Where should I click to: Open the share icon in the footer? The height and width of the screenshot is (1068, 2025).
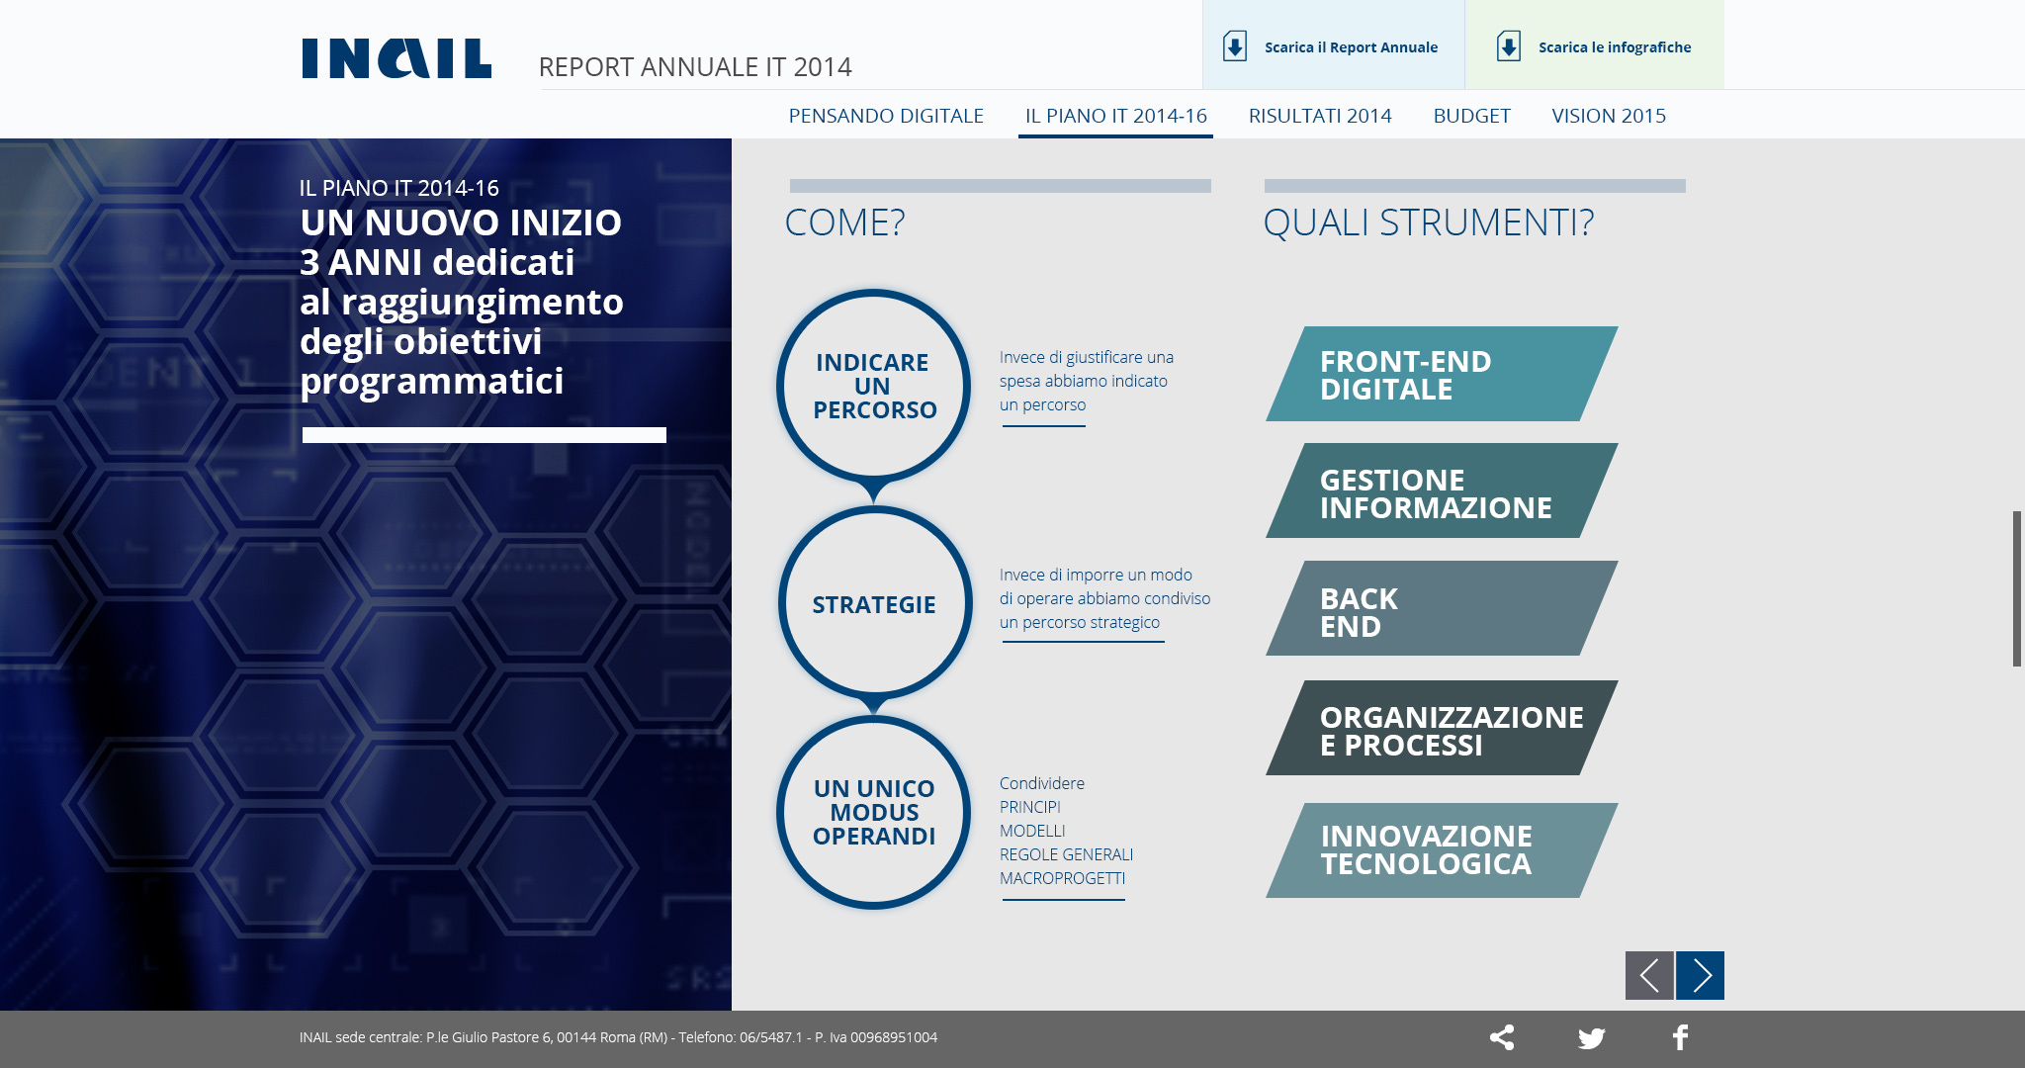[x=1502, y=1037]
